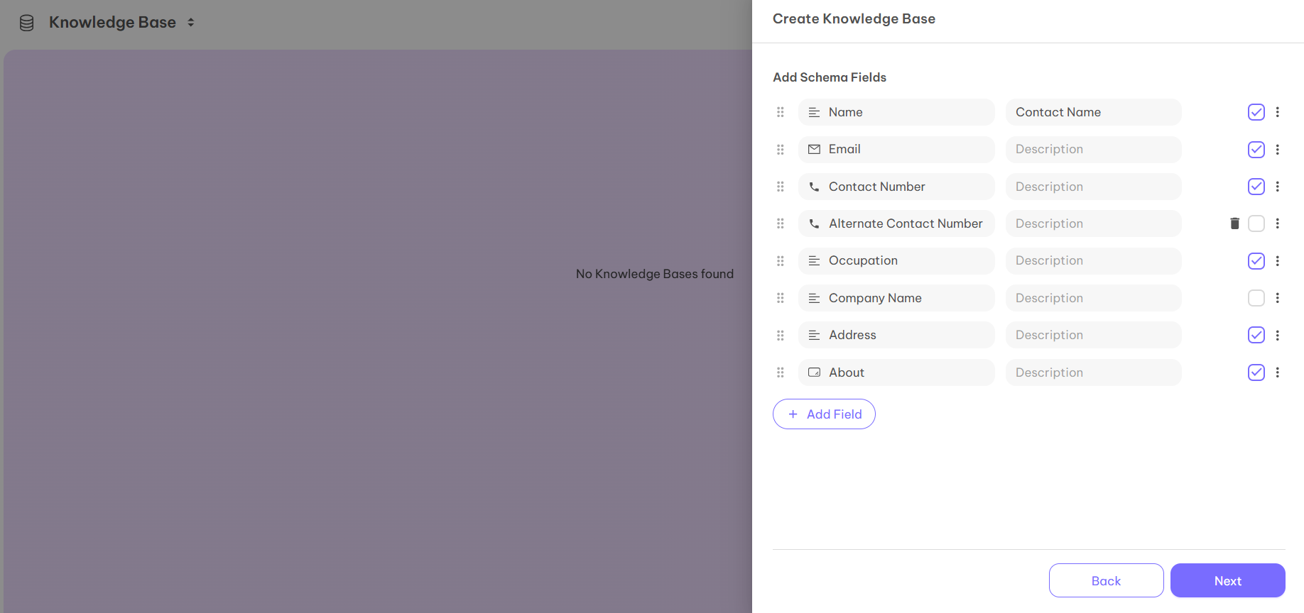Uncheck the Email field checkbox

(1256, 150)
